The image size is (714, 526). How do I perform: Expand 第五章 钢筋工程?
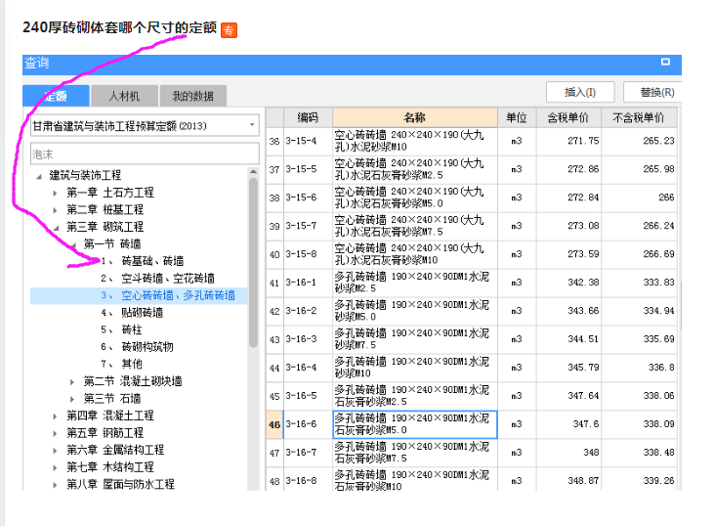[55, 433]
